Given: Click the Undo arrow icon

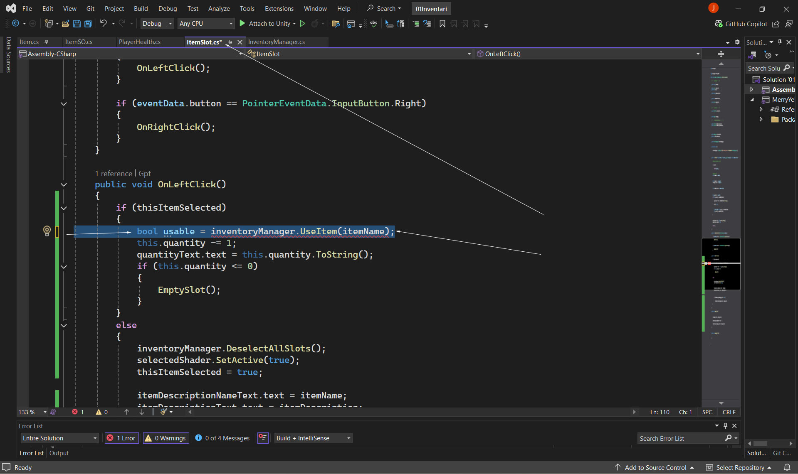Looking at the screenshot, I should click(x=104, y=24).
